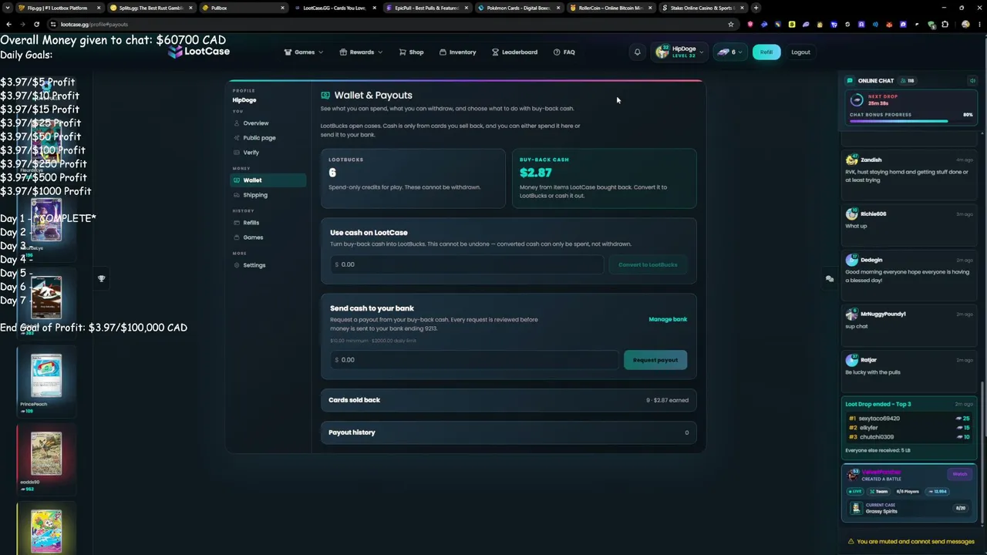Click the trophy icon on left edge

(x=101, y=278)
